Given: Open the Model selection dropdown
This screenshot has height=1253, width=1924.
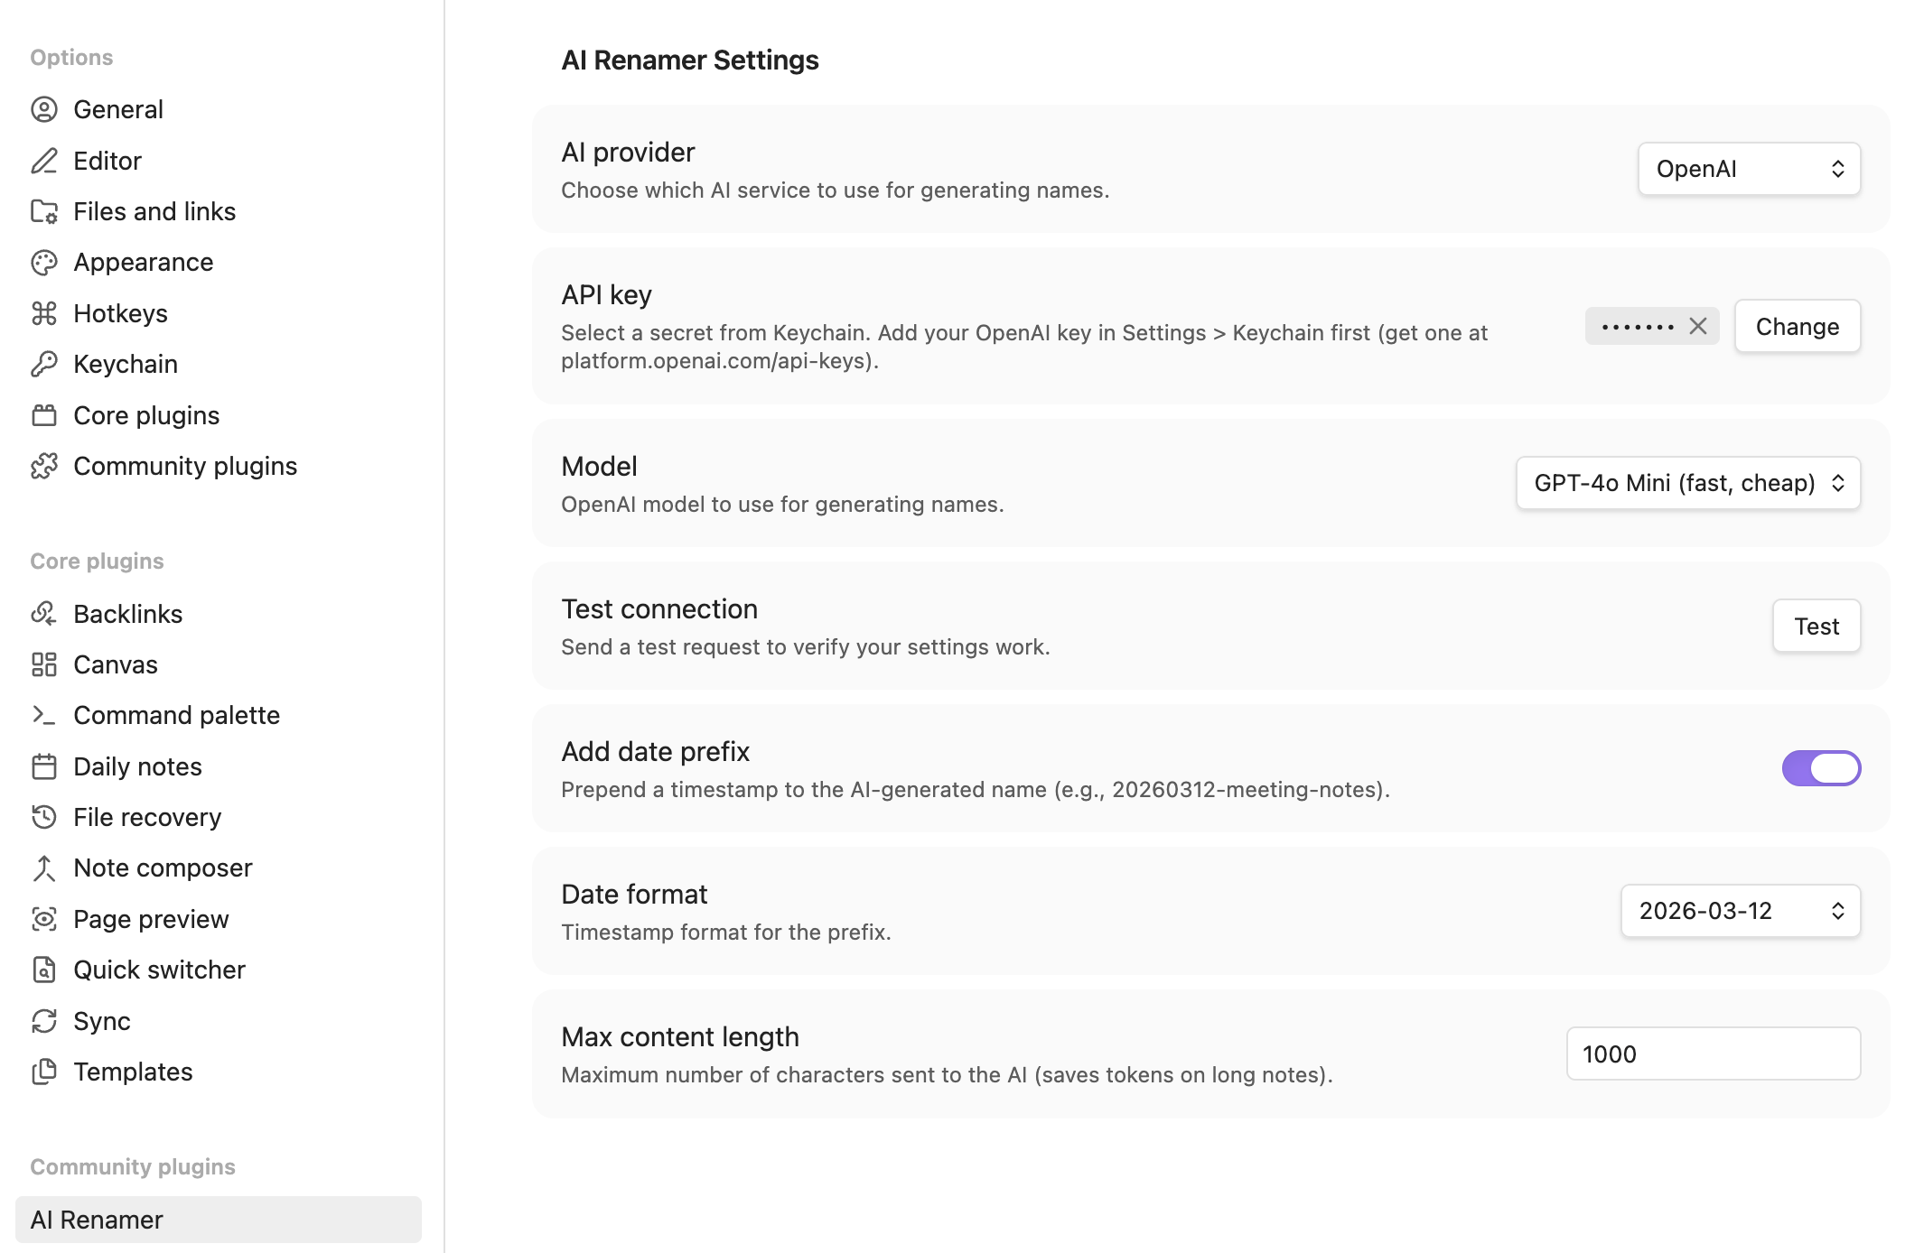Looking at the screenshot, I should [x=1687, y=483].
